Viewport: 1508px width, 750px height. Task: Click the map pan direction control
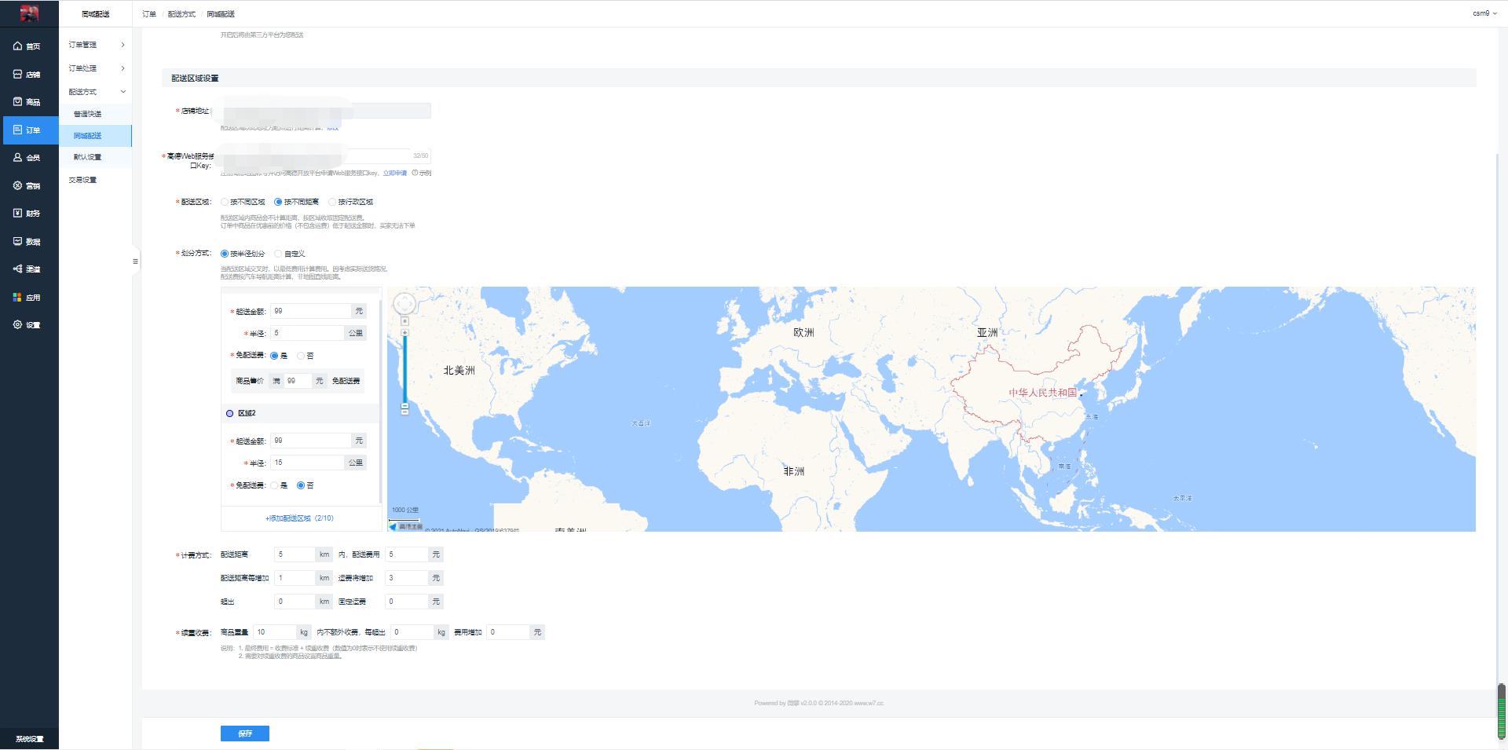pyautogui.click(x=404, y=303)
